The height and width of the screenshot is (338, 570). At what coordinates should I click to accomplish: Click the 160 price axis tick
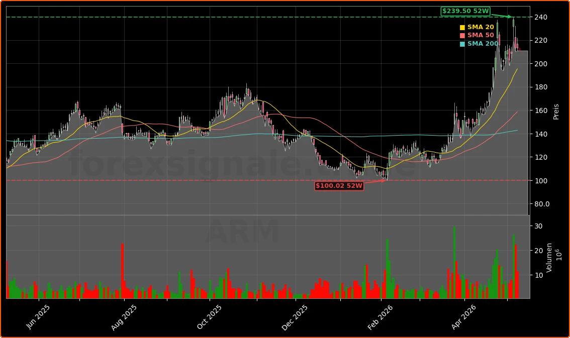[541, 110]
